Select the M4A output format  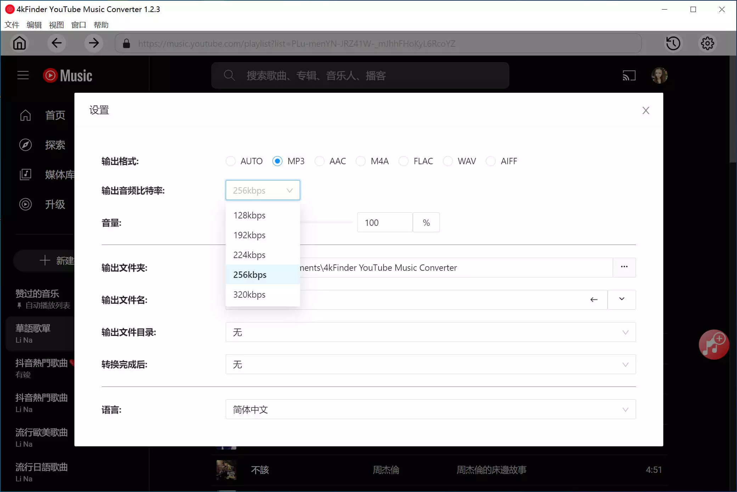pos(372,161)
